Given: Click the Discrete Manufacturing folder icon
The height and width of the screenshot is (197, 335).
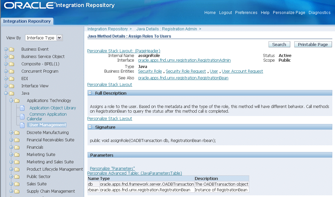Looking at the screenshot, I should [17, 133].
